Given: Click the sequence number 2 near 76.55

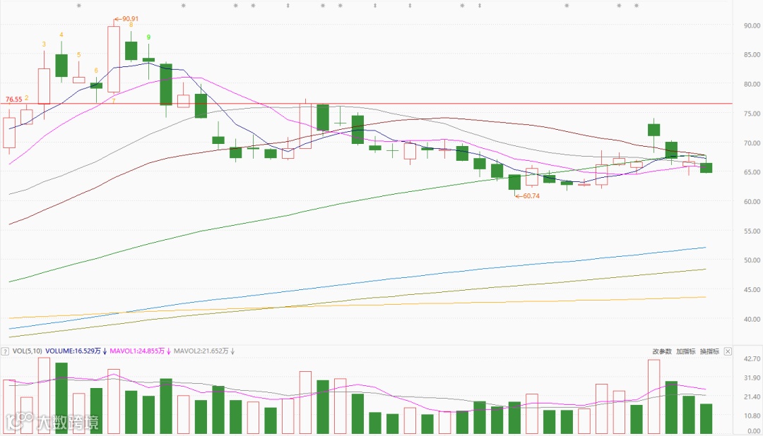Looking at the screenshot, I should pos(26,98).
